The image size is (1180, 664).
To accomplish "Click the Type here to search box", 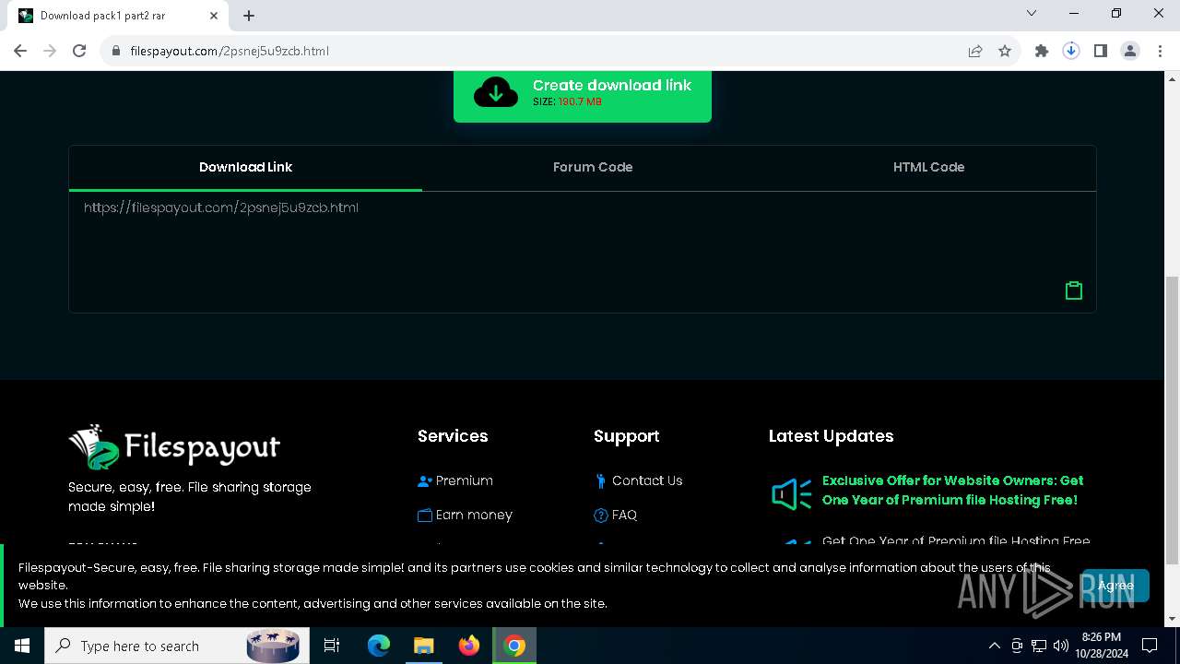I will [x=177, y=646].
